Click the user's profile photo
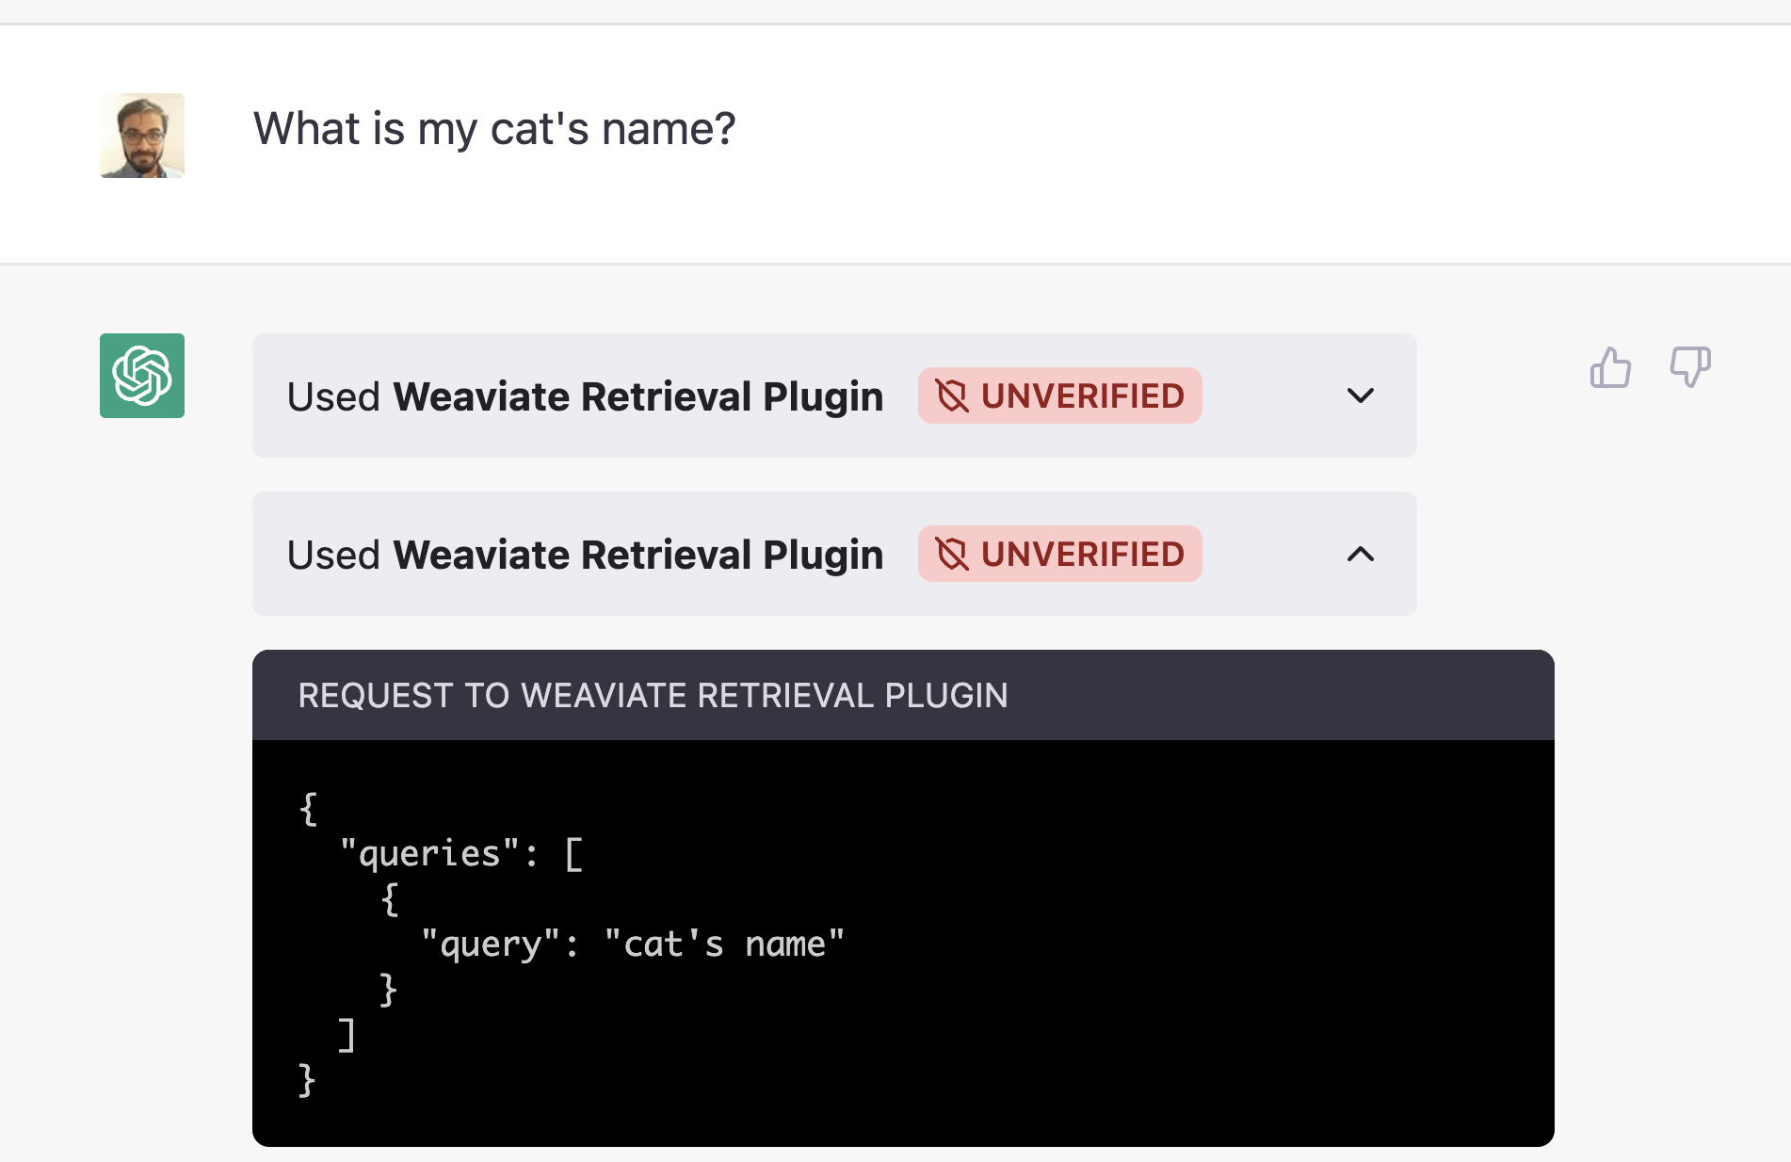This screenshot has height=1162, width=1791. tap(142, 136)
